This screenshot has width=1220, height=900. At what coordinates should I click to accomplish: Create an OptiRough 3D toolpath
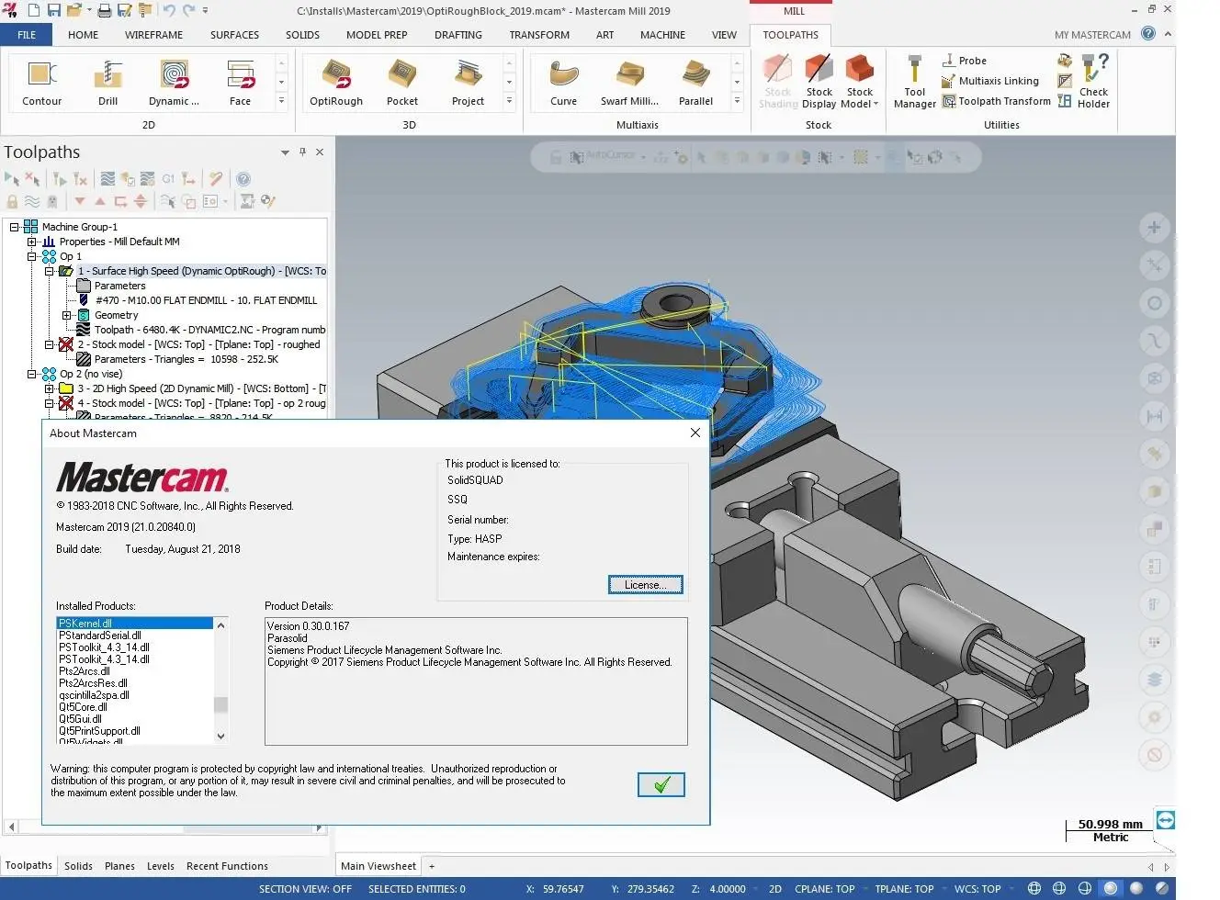coord(336,83)
